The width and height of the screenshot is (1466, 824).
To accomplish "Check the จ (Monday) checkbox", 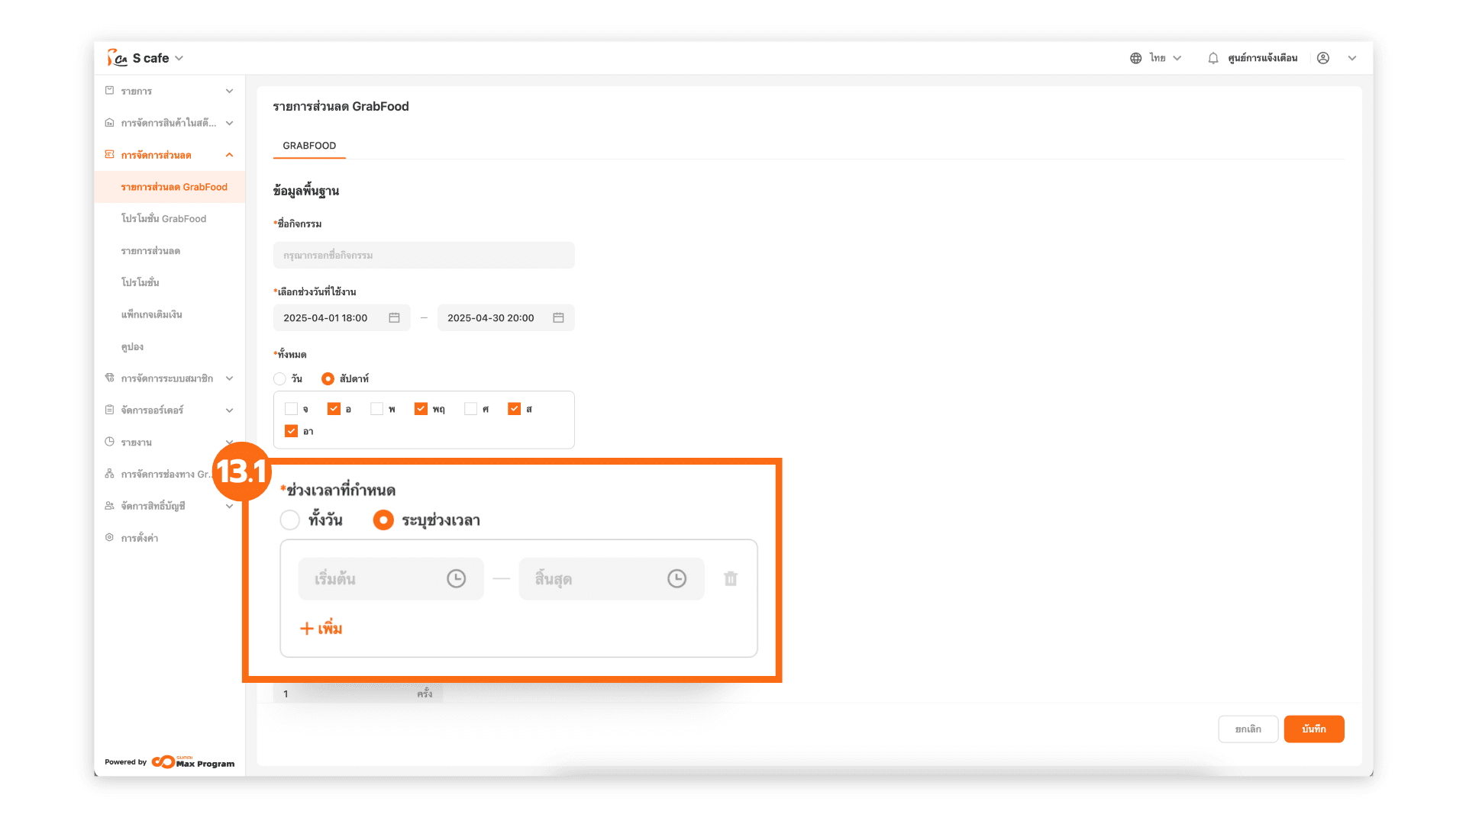I will pos(291,409).
